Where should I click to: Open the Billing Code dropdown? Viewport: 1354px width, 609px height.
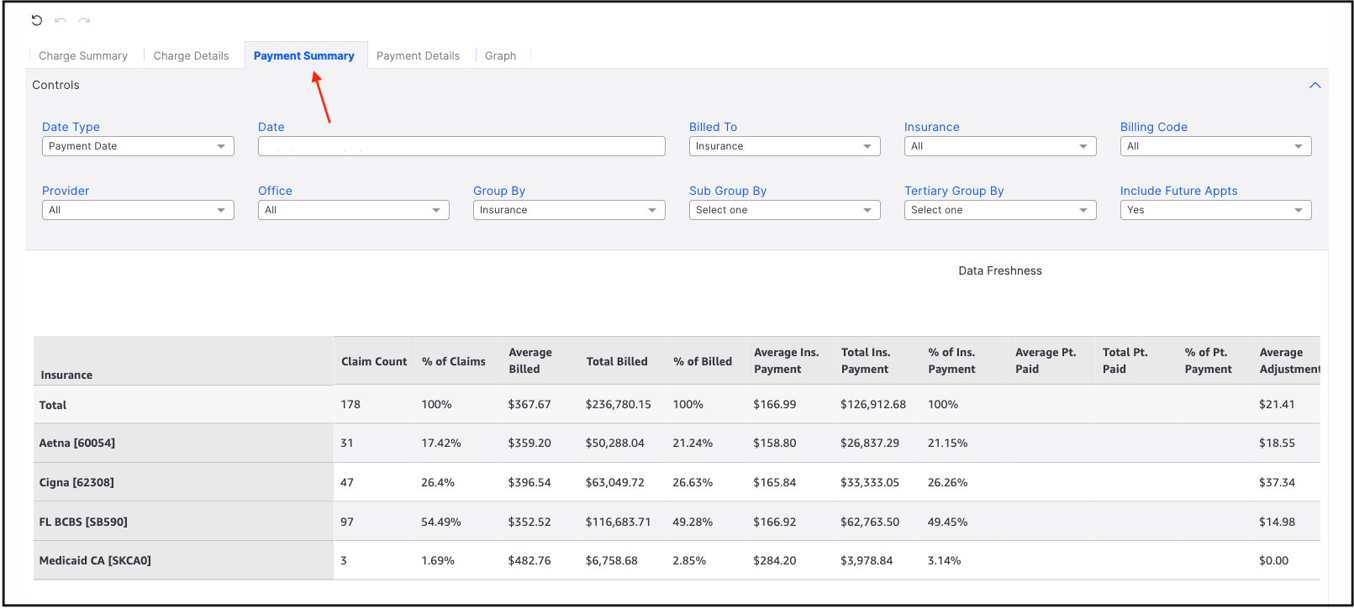coord(1215,146)
